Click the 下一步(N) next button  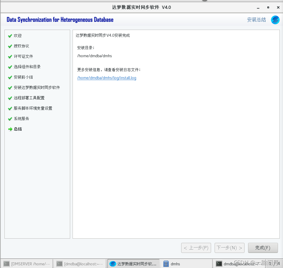click(229, 248)
